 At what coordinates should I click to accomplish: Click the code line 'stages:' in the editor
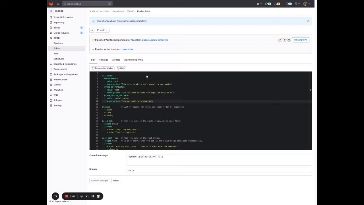pos(106,107)
